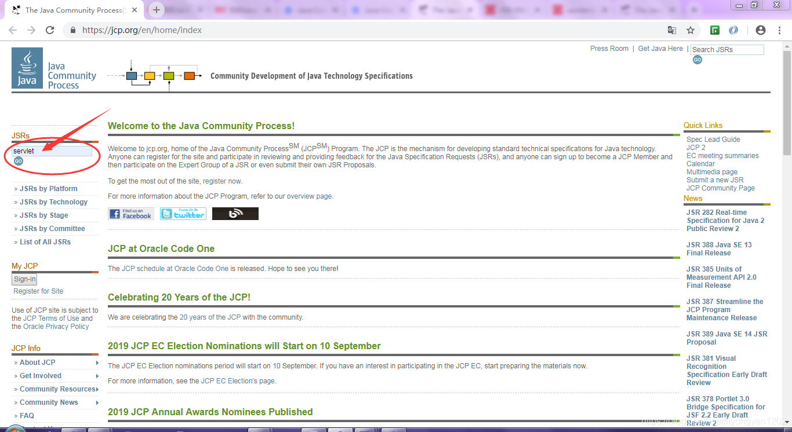Open the Calendar quick link
This screenshot has height=432, width=792.
(x=700, y=164)
